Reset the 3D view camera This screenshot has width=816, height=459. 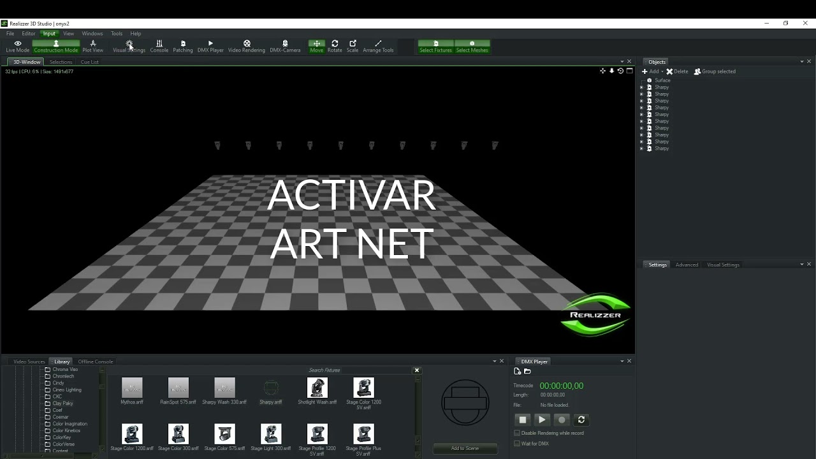pyautogui.click(x=620, y=71)
